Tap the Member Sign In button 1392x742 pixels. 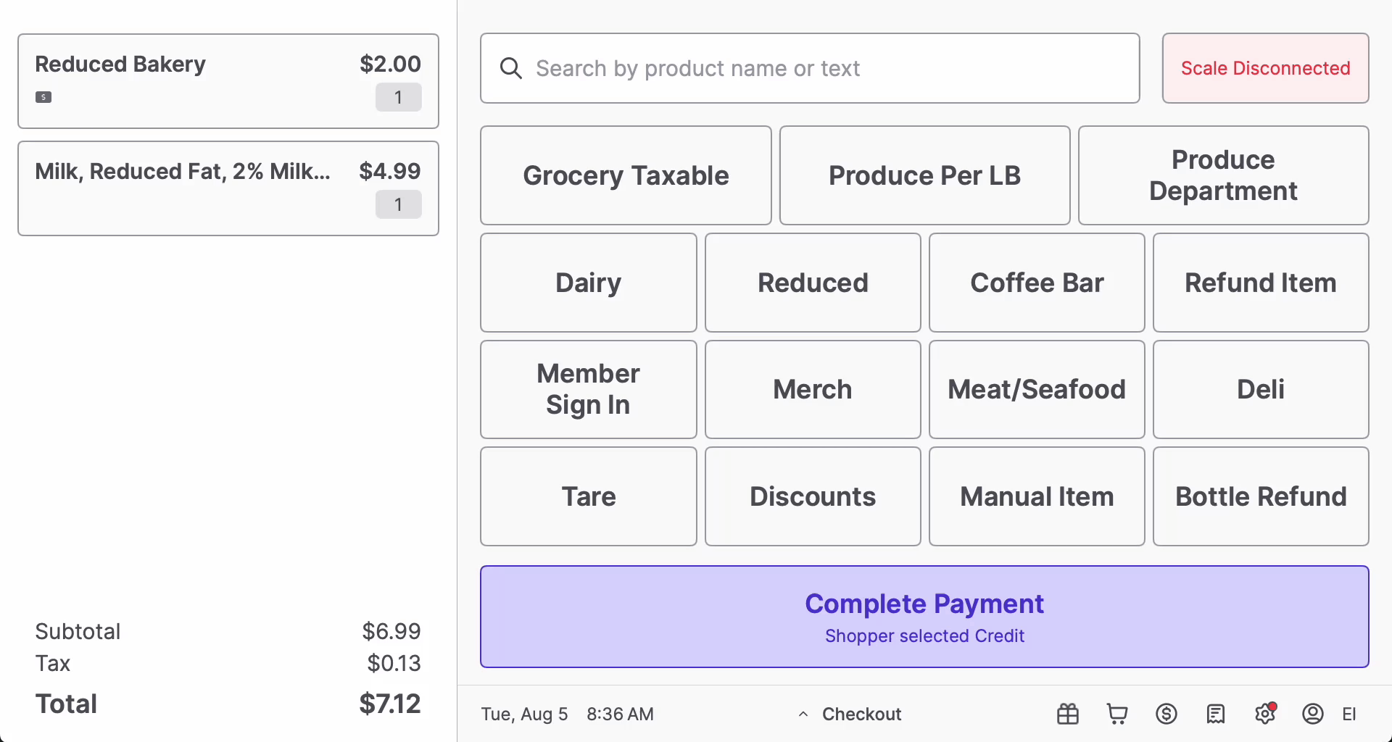(588, 389)
